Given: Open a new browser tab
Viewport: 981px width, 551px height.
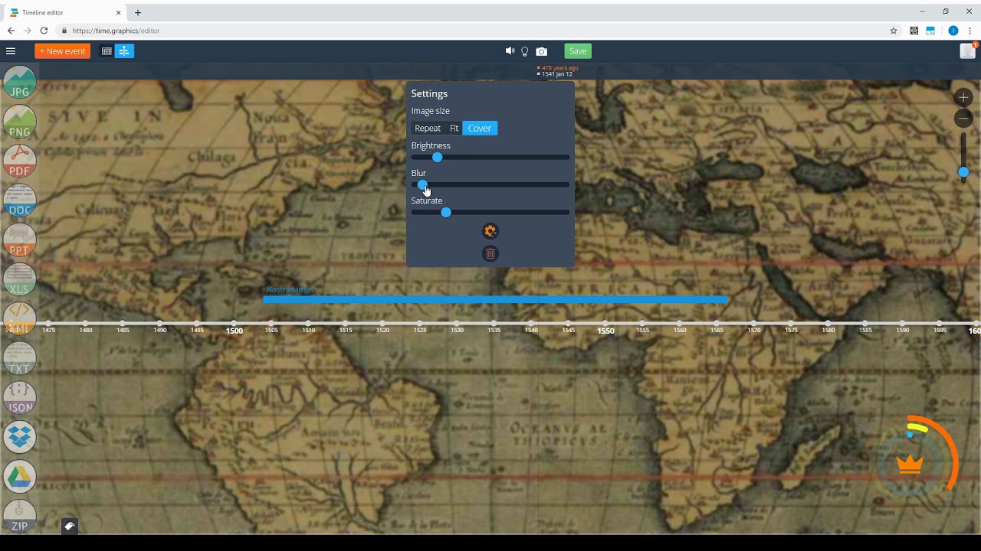Looking at the screenshot, I should [x=138, y=12].
